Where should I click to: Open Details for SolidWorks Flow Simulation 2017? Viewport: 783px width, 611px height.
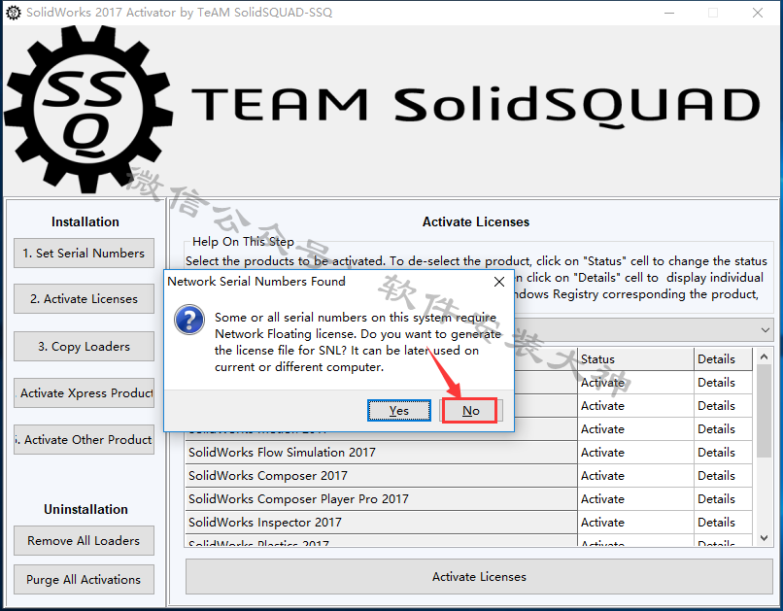point(723,453)
